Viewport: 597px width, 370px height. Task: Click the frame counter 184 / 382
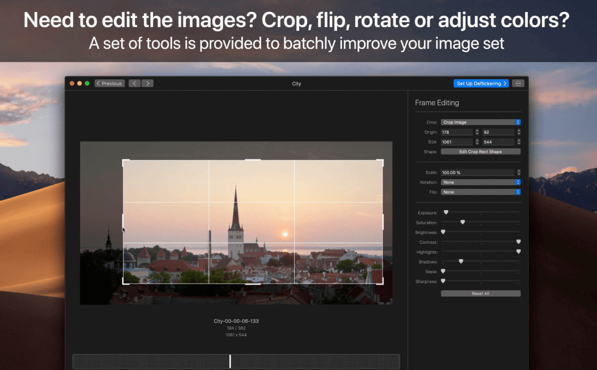pos(236,328)
